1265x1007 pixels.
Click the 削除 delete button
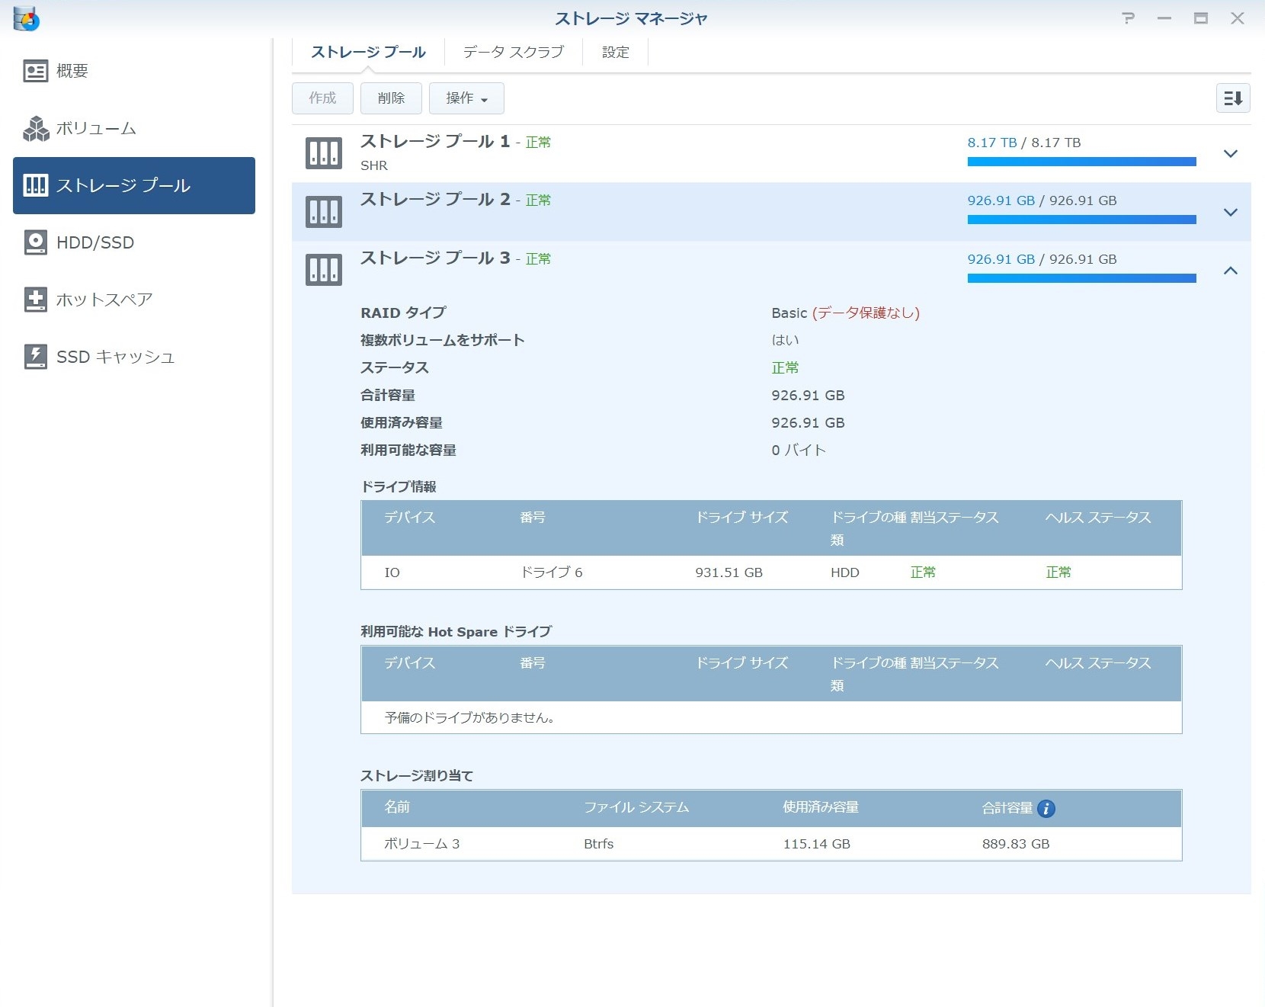pyautogui.click(x=391, y=98)
